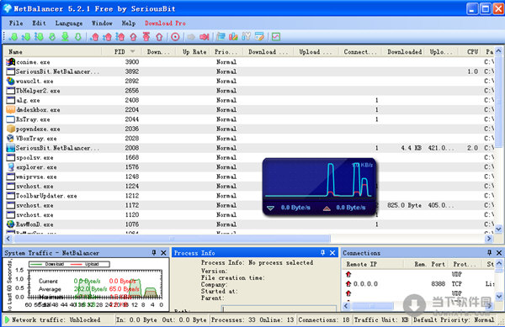
Task: Sort by the Name column header
Action: pyautogui.click(x=53, y=52)
